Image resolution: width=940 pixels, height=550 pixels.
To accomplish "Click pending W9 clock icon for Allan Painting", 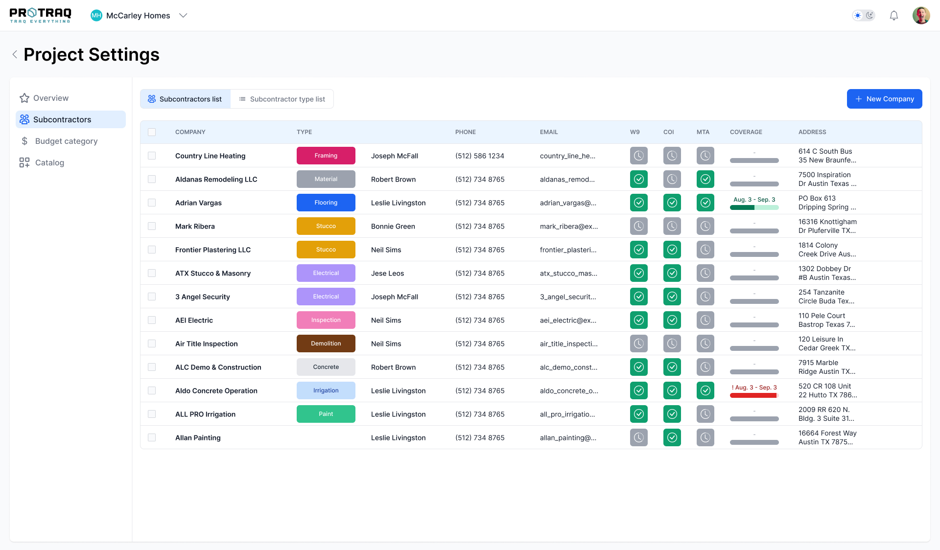I will tap(638, 437).
